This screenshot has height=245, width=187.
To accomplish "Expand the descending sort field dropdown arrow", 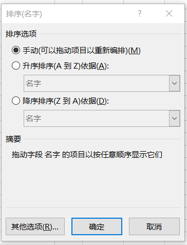I will click(x=174, y=118).
